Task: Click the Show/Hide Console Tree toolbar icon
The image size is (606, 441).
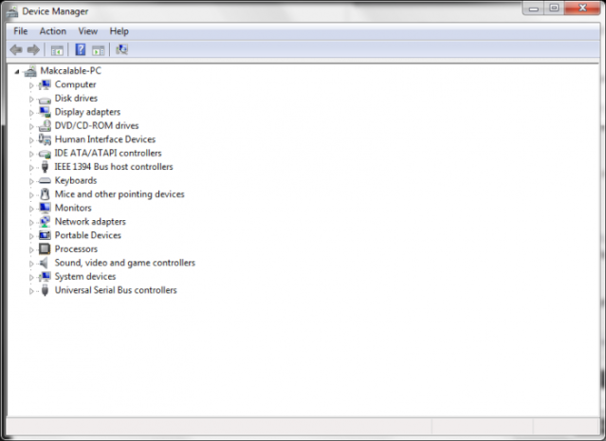Action: tap(57, 50)
